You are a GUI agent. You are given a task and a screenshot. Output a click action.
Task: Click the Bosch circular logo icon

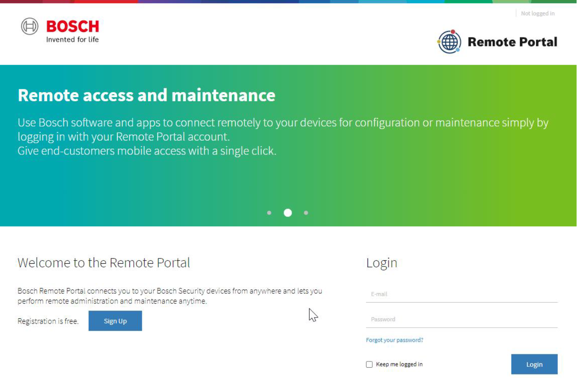click(30, 27)
